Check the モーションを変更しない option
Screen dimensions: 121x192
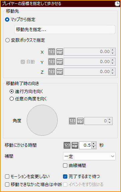pyautogui.click(x=7, y=177)
